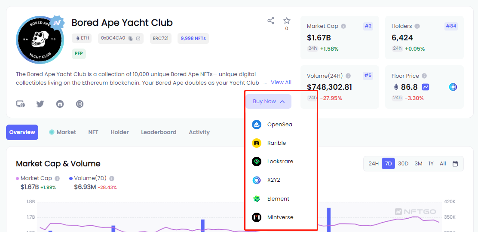
Task: Click the 86.8 floor price value
Action: pos(409,87)
